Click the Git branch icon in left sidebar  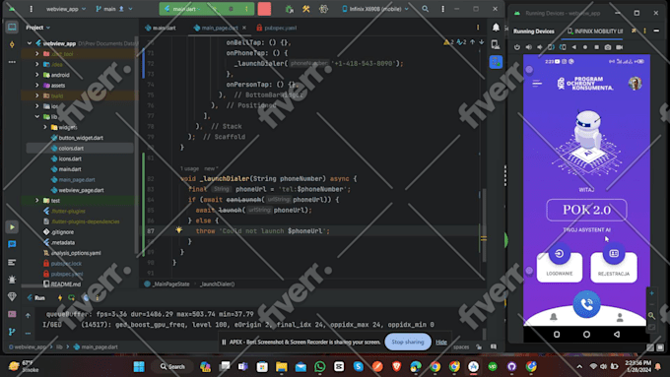tap(12, 332)
